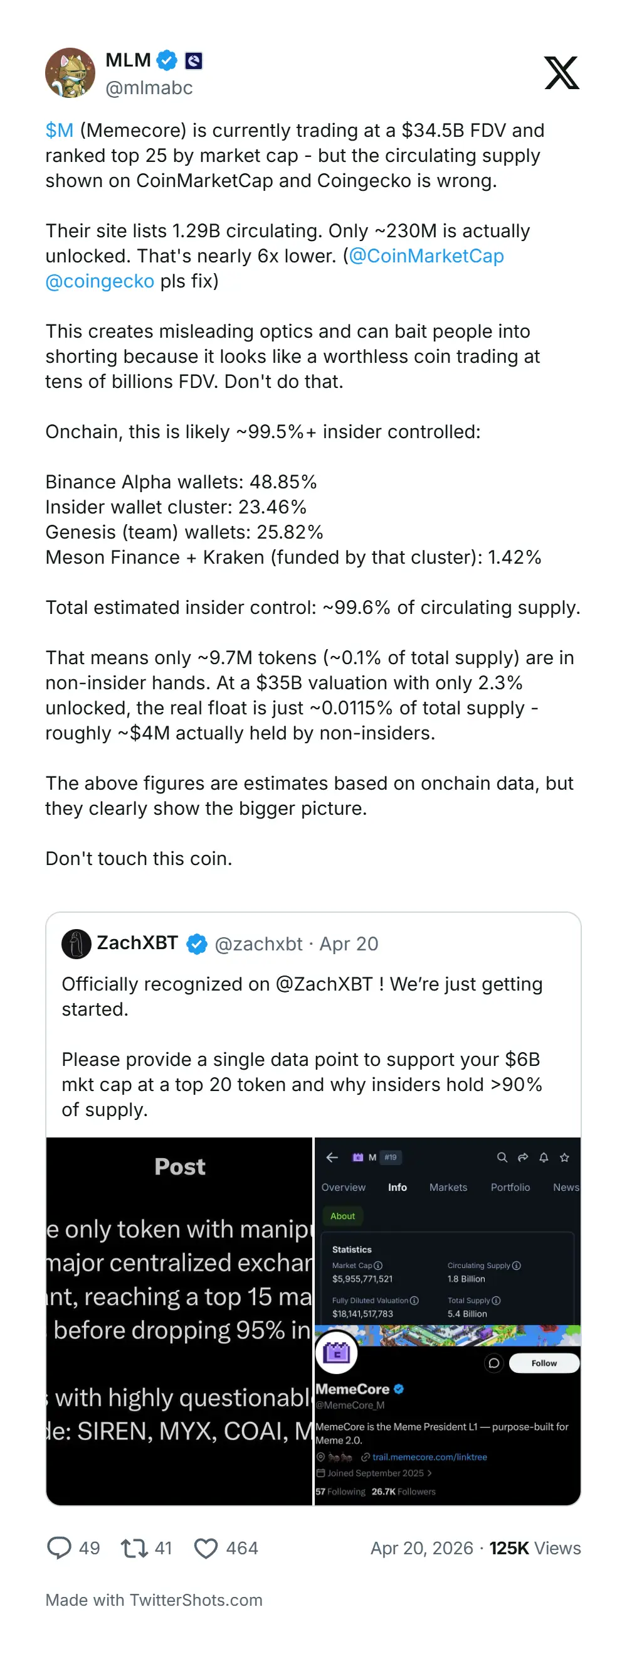The image size is (627, 1656).
Task: Open the Portfolio tab
Action: click(x=510, y=1187)
